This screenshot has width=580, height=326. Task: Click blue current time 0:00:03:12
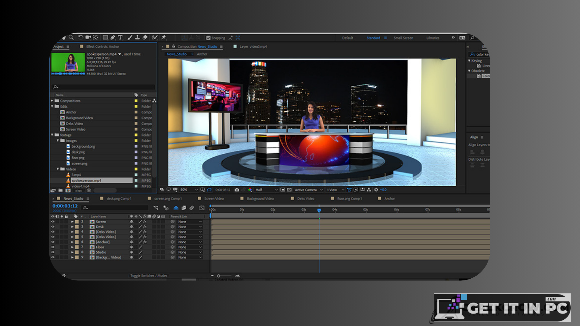[65, 206]
